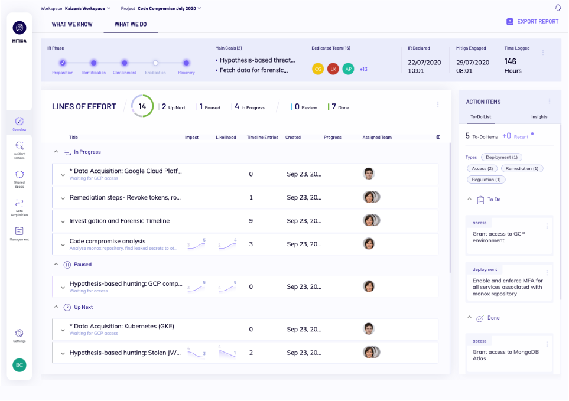This screenshot has height=401, width=569.
Task: Click the Overview sidebar icon
Action: [x=19, y=121]
